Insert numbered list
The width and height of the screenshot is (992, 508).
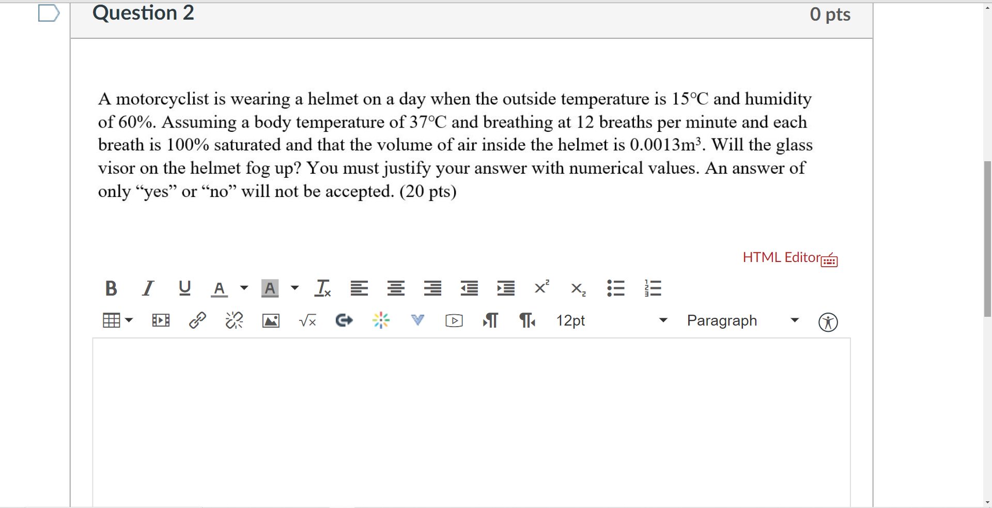653,288
